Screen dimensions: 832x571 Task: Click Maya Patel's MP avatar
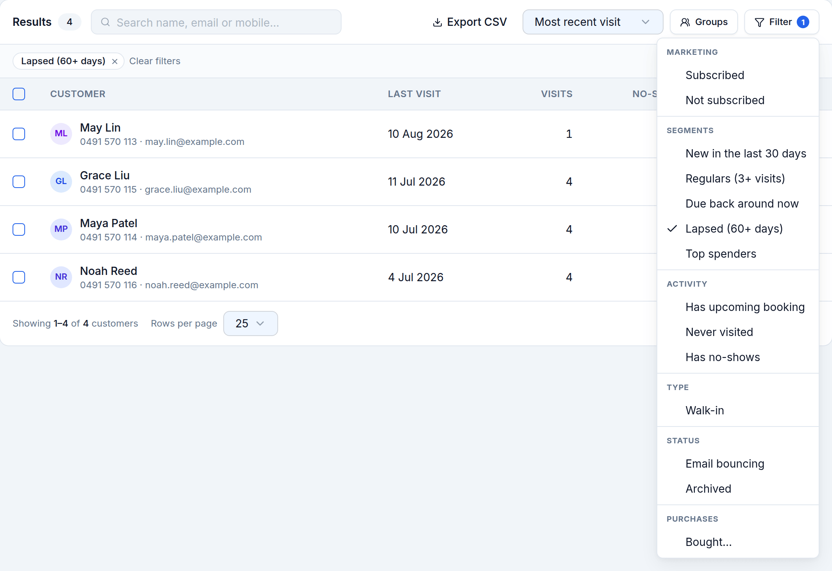pos(61,229)
